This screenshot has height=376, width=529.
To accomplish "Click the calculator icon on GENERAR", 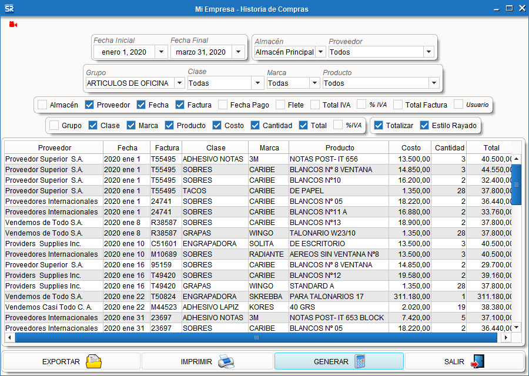I will pyautogui.click(x=360, y=361).
